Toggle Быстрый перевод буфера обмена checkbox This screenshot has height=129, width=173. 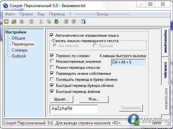point(52,86)
